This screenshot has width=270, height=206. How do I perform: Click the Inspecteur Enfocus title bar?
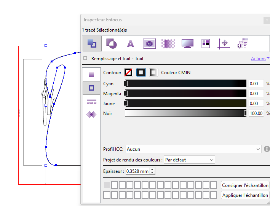tap(172, 20)
